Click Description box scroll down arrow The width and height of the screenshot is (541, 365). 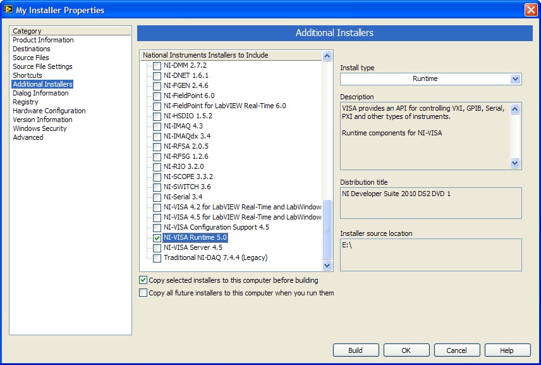(x=514, y=163)
